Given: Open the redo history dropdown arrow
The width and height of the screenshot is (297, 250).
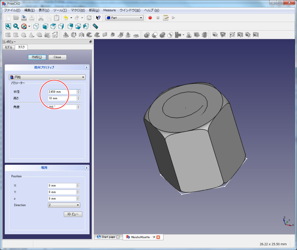Looking at the screenshot, I should (82, 18).
